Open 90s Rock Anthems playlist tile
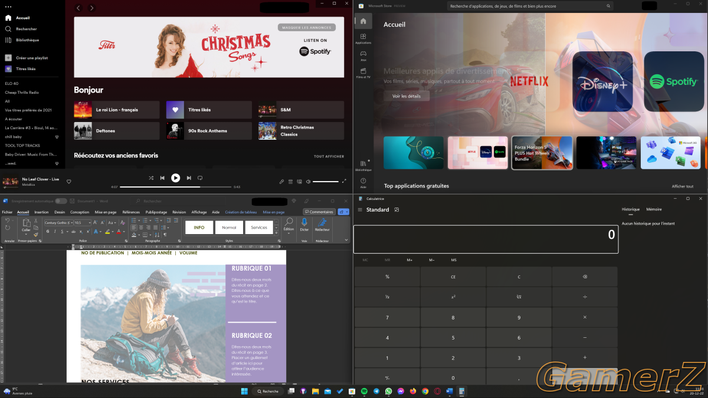 209,131
